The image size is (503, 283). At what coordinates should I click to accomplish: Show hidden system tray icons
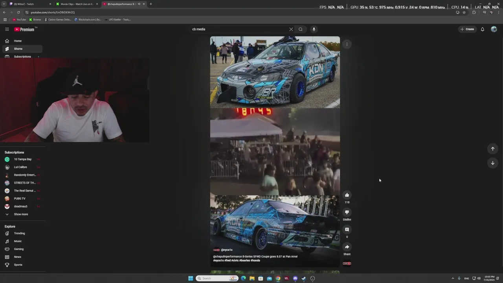[453, 278]
